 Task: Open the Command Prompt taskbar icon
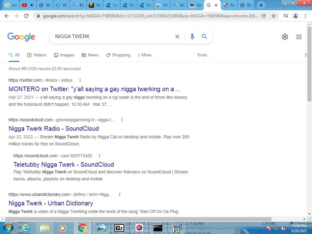(158, 228)
